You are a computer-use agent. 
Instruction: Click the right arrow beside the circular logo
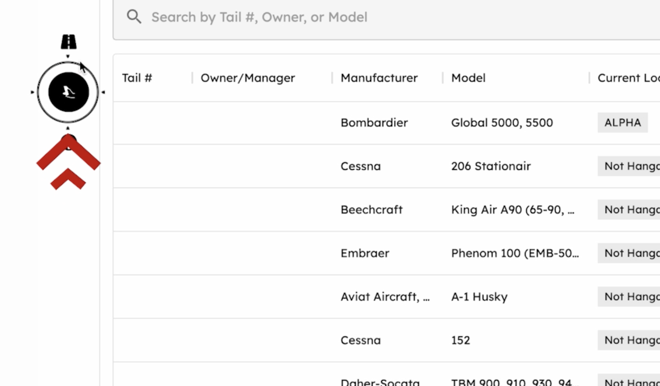[x=103, y=92]
